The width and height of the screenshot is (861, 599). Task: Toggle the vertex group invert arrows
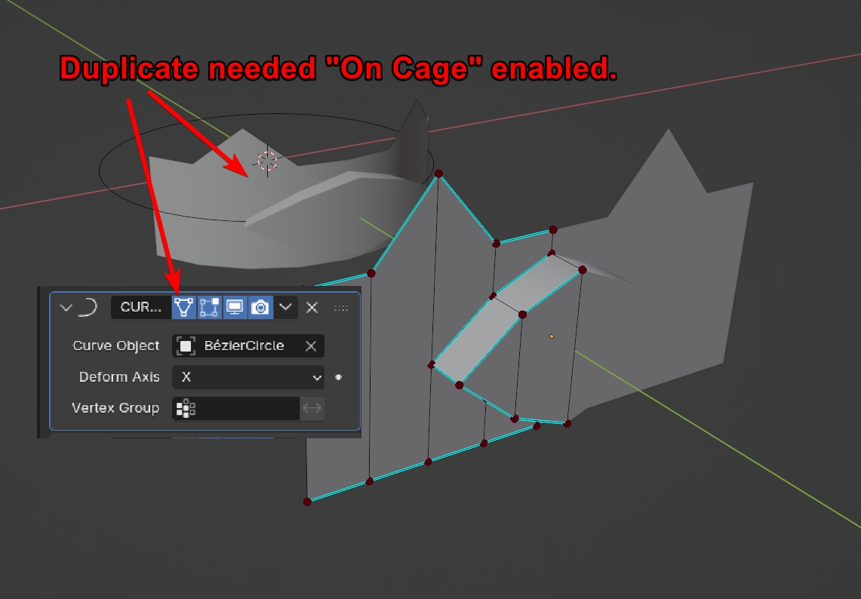(312, 408)
